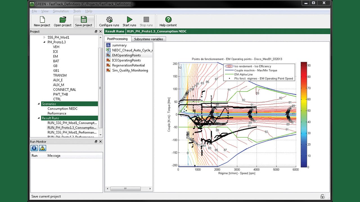Start runs with the green play icon
Screen dimensions: 360x202
point(129,19)
